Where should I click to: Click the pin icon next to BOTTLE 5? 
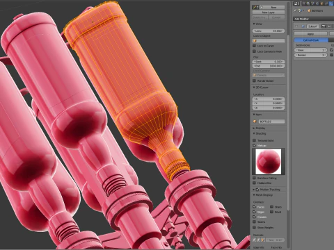point(295,10)
